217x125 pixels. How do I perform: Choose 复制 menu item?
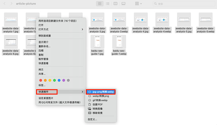click(61, 55)
